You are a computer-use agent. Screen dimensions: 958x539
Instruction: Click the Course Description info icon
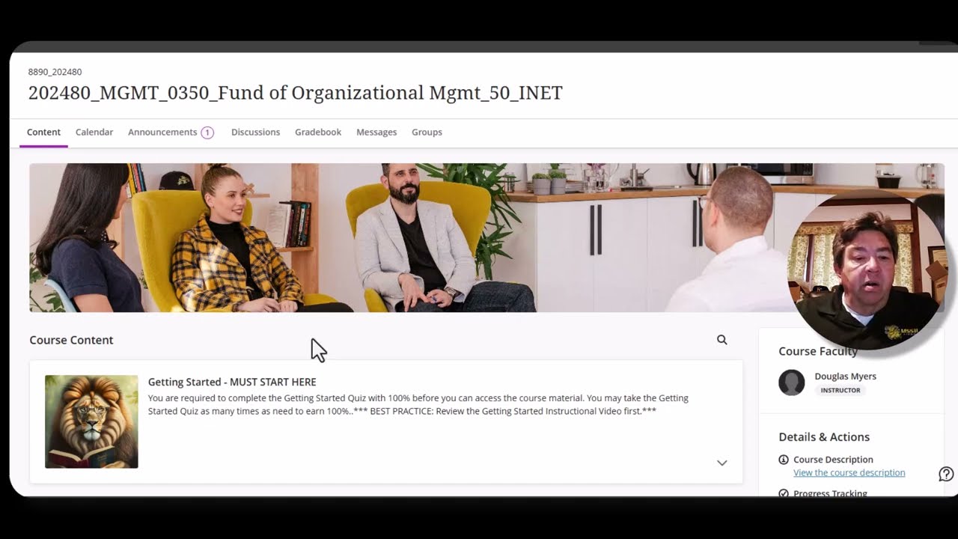784,460
